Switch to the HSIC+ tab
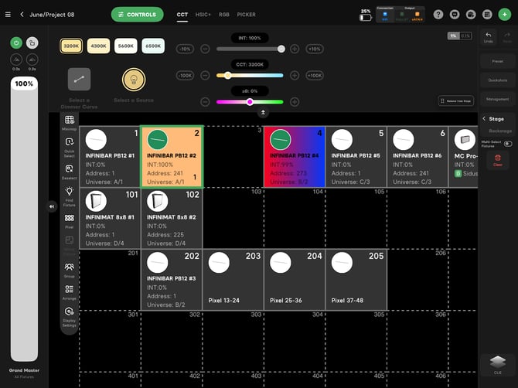The height and width of the screenshot is (388, 518). (203, 15)
